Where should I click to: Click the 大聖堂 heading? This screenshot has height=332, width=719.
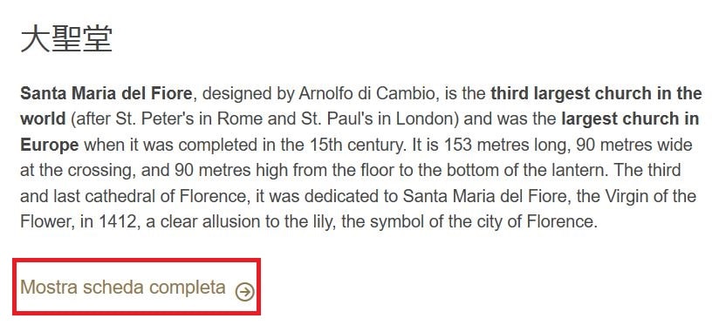pos(66,39)
